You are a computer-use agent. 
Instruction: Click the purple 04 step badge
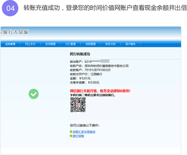click(10, 8)
